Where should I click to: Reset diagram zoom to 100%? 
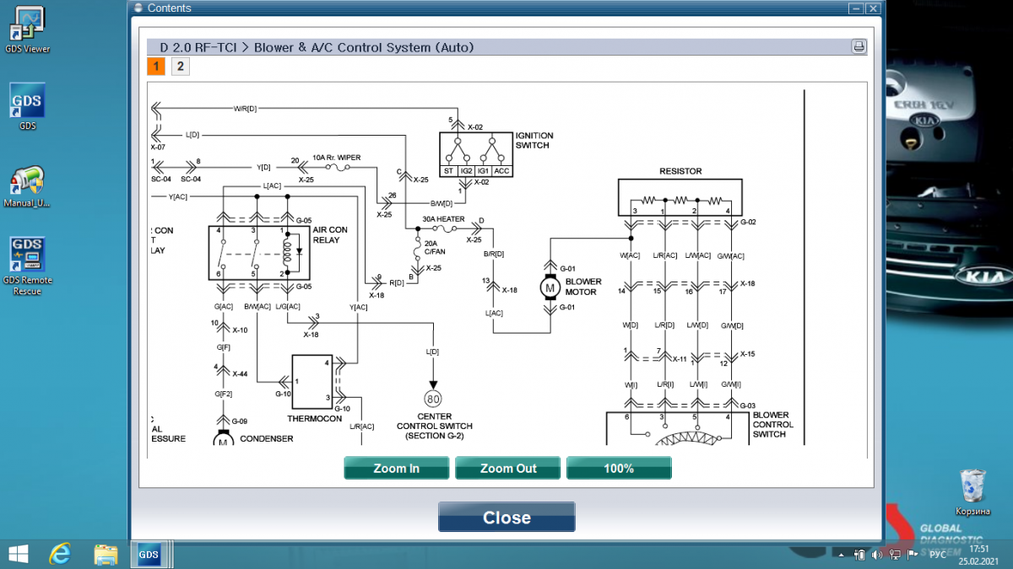pos(619,468)
